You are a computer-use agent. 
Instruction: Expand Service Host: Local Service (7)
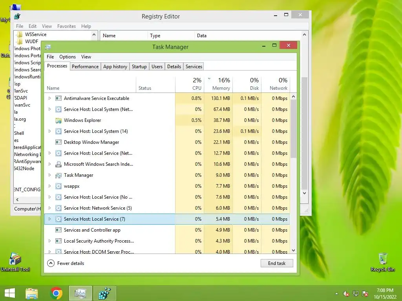tap(50, 219)
